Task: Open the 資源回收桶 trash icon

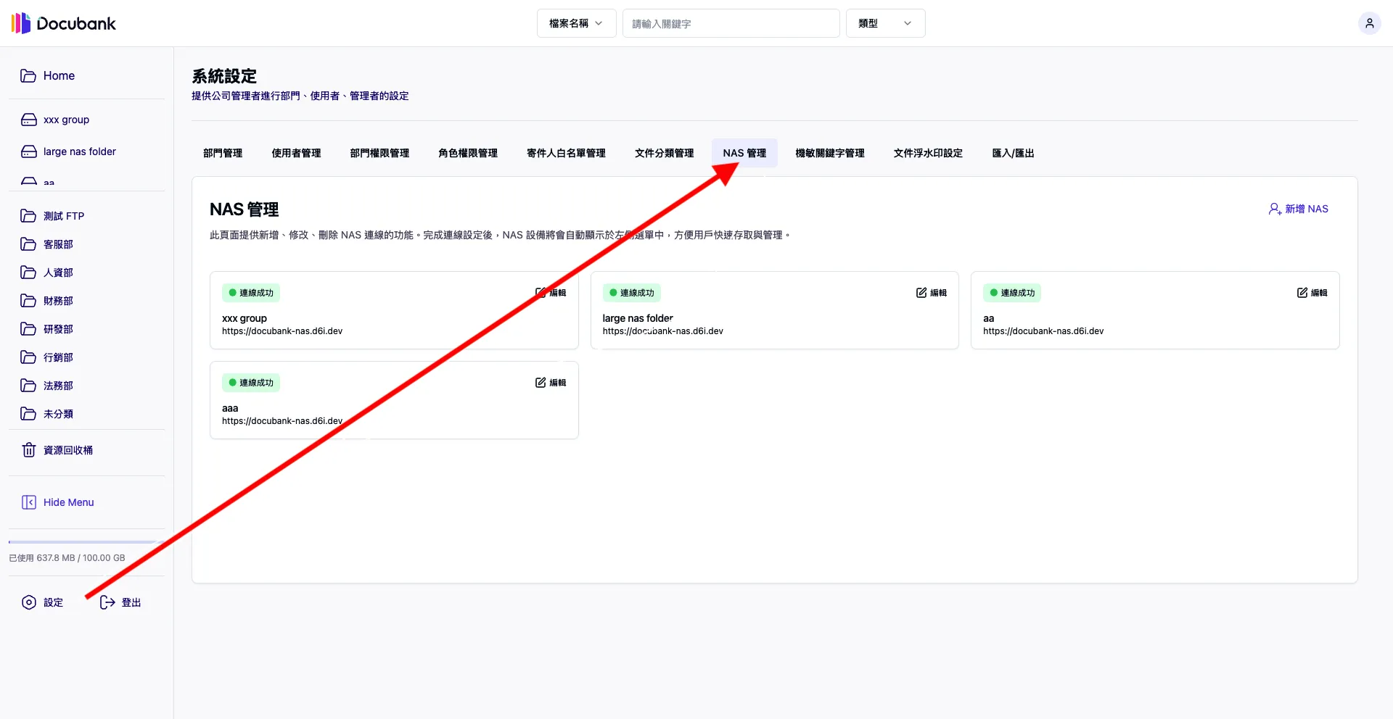Action: click(28, 449)
